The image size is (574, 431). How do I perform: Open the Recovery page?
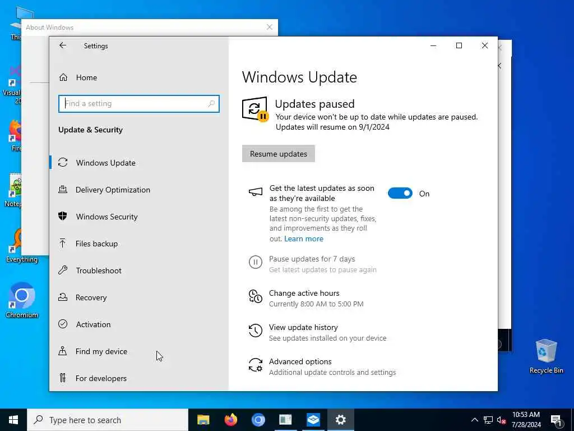[139, 297]
